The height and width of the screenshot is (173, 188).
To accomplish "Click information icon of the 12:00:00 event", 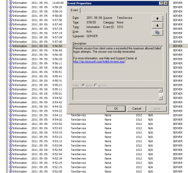I will point(10,2).
